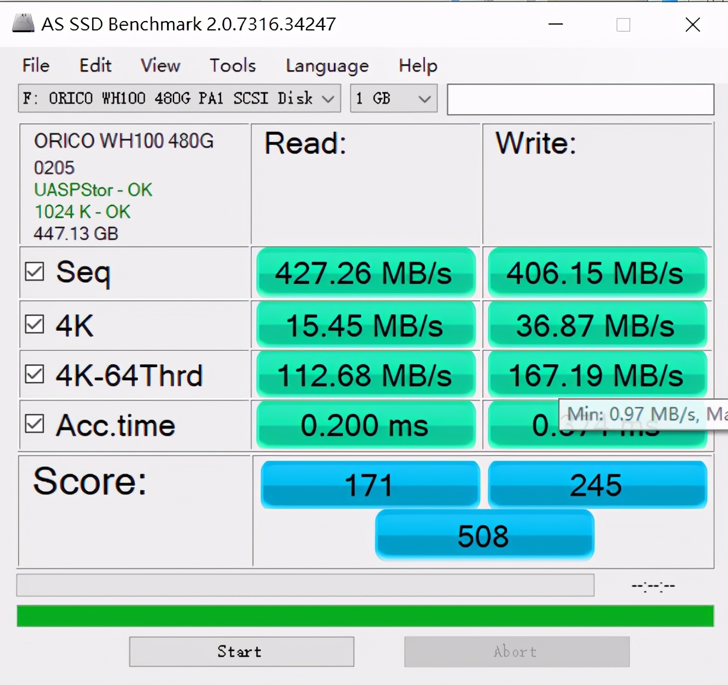Maximize the benchmark window
This screenshot has height=685, width=728.
(x=624, y=25)
